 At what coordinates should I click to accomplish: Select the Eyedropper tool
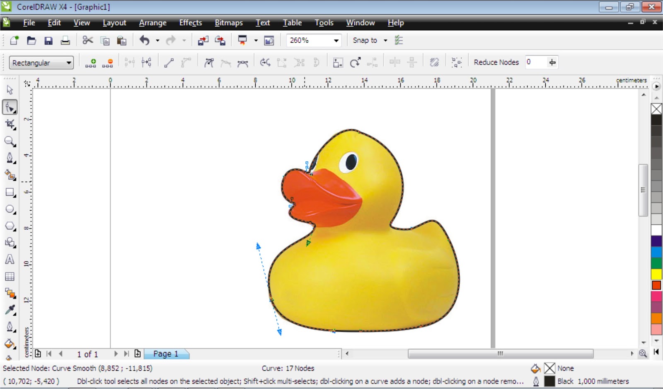click(11, 310)
